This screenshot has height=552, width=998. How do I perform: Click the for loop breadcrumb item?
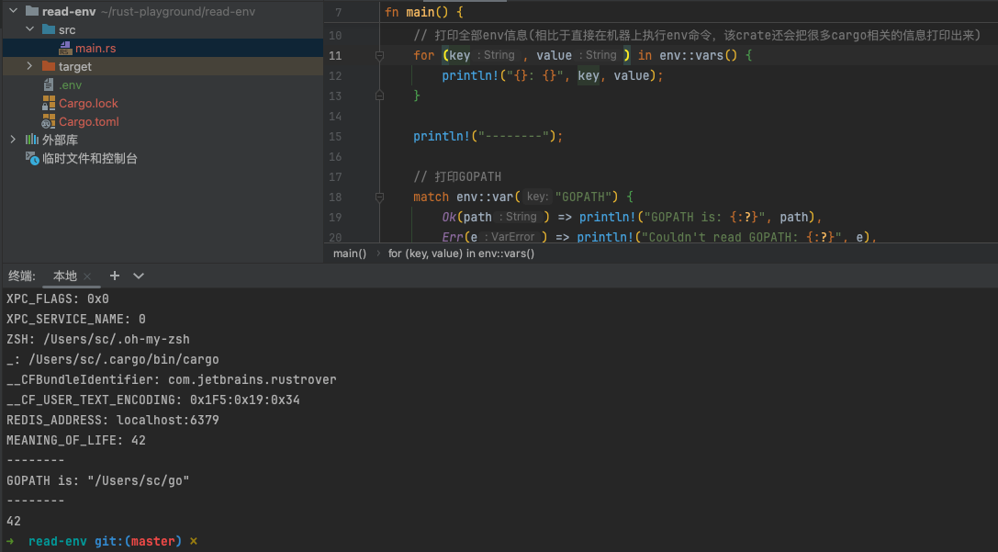(x=461, y=253)
